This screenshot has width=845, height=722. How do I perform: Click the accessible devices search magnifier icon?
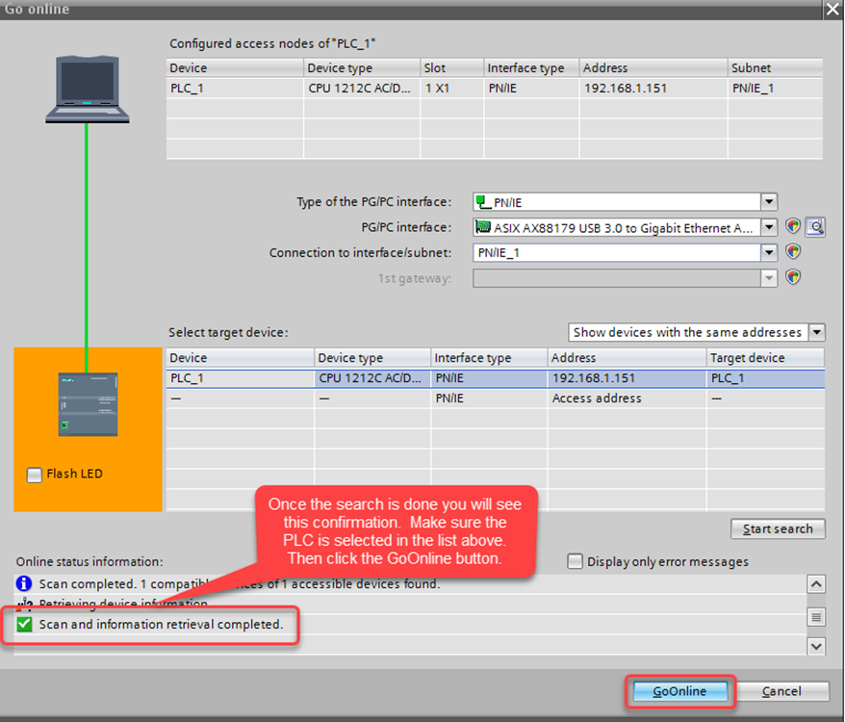click(814, 227)
